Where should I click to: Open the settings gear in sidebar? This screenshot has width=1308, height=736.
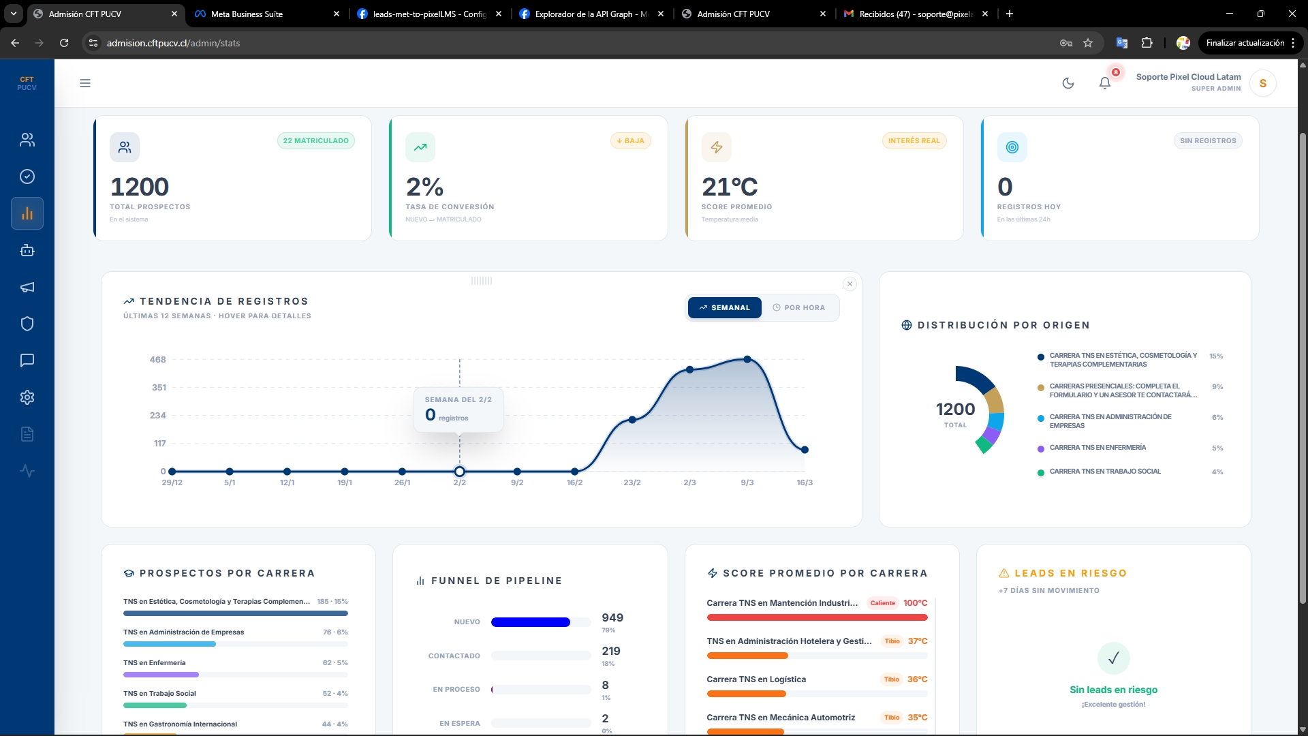pyautogui.click(x=27, y=397)
